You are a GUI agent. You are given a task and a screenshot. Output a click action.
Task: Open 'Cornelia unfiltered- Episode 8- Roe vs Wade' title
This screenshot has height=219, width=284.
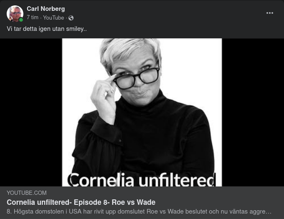pos(81,202)
